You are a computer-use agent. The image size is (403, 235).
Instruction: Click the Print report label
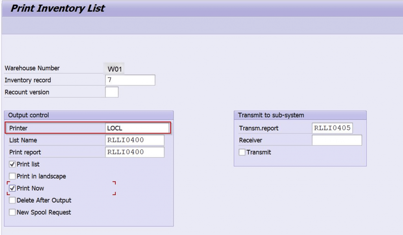tap(25, 152)
